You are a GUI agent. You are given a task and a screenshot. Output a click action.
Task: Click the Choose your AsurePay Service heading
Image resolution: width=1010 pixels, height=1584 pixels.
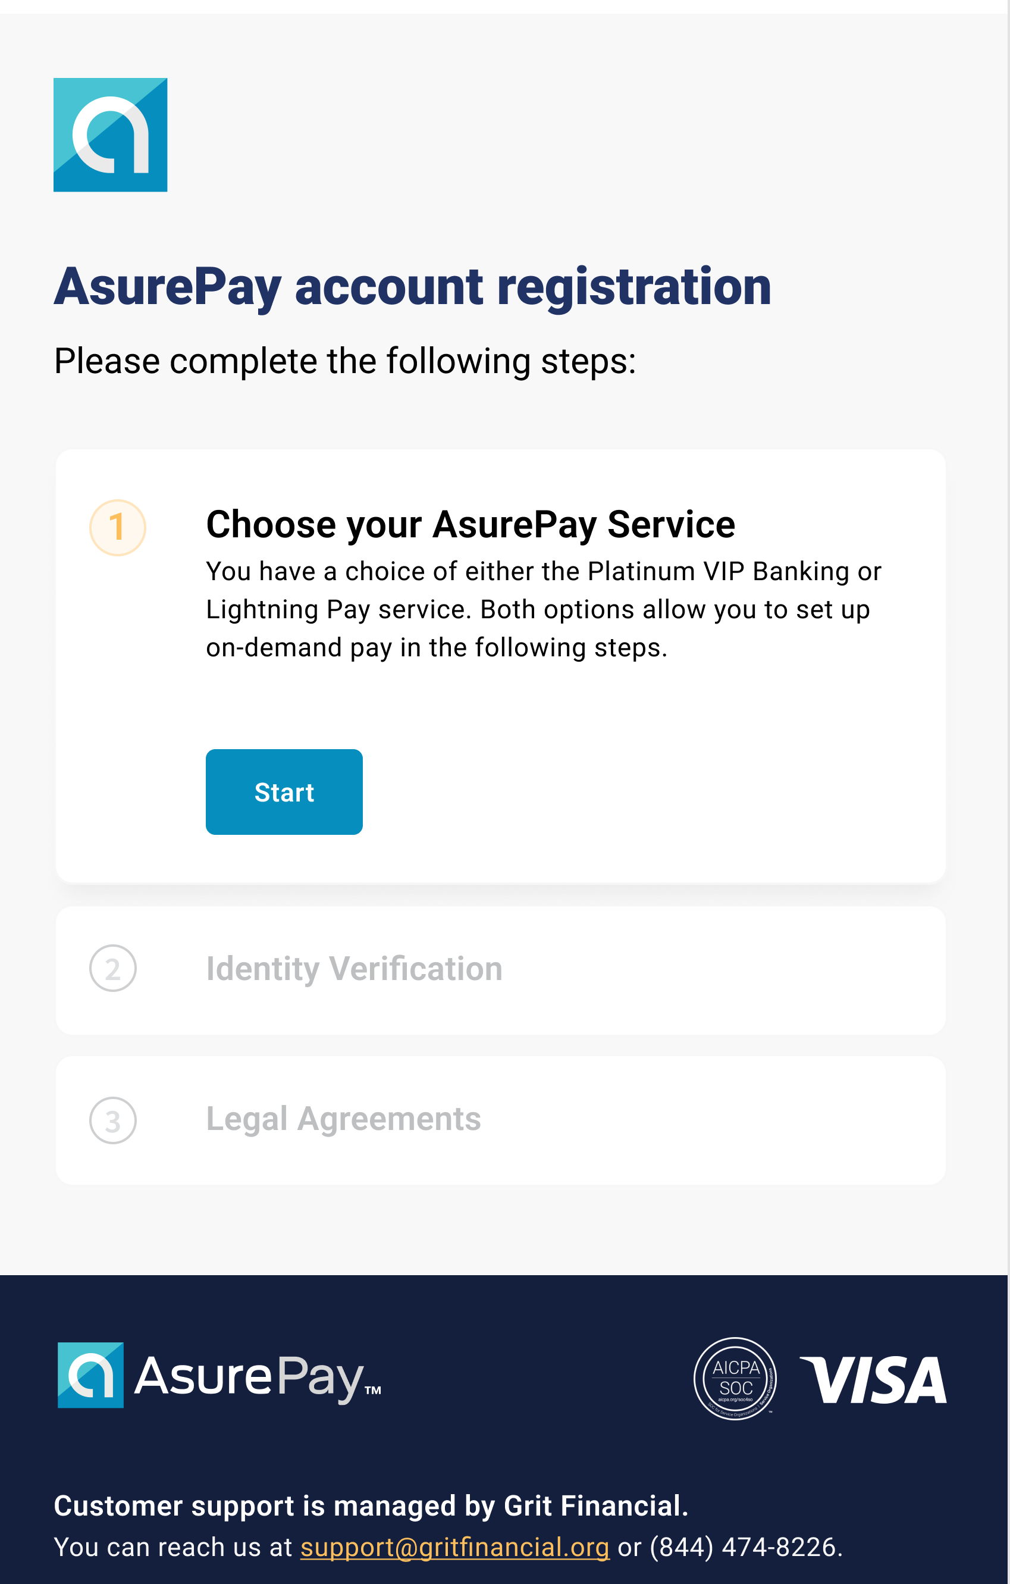click(x=470, y=524)
